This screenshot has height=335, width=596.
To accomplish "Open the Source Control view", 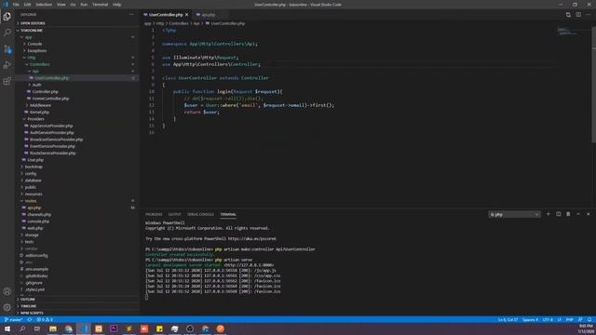I will 7,48.
